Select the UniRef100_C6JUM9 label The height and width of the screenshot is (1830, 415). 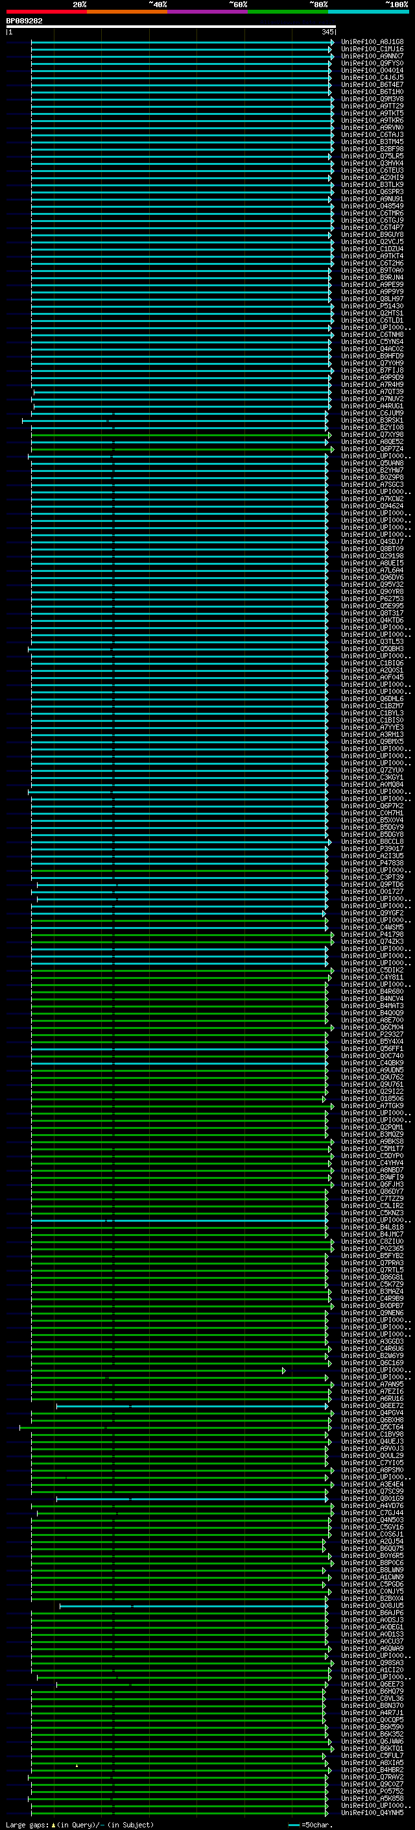pos(372,414)
